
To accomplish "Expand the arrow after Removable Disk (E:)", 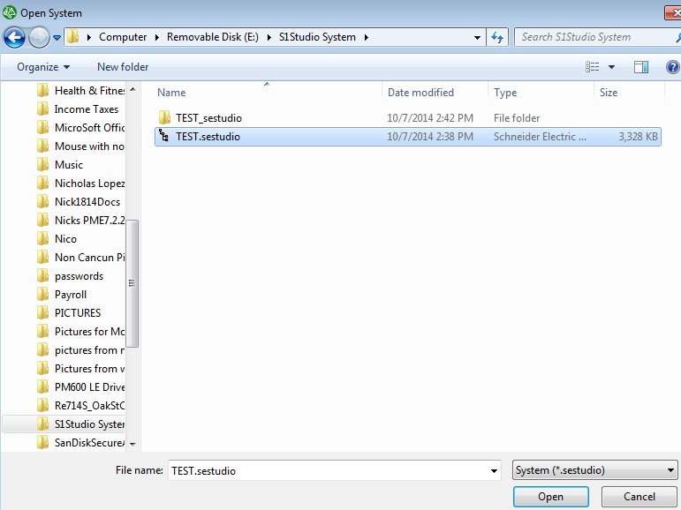I will [269, 37].
